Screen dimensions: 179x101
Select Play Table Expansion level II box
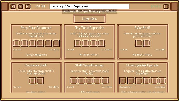(86, 43)
